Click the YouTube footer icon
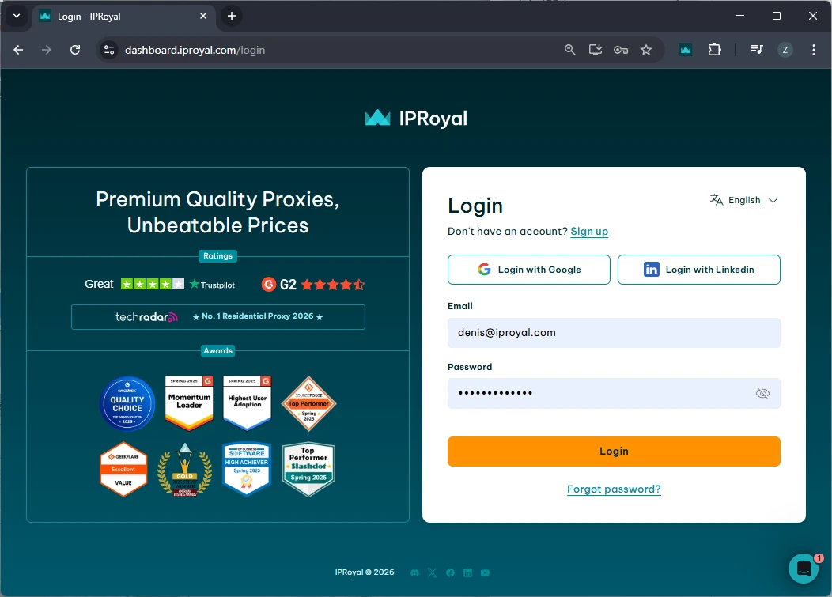The image size is (832, 597). [485, 572]
